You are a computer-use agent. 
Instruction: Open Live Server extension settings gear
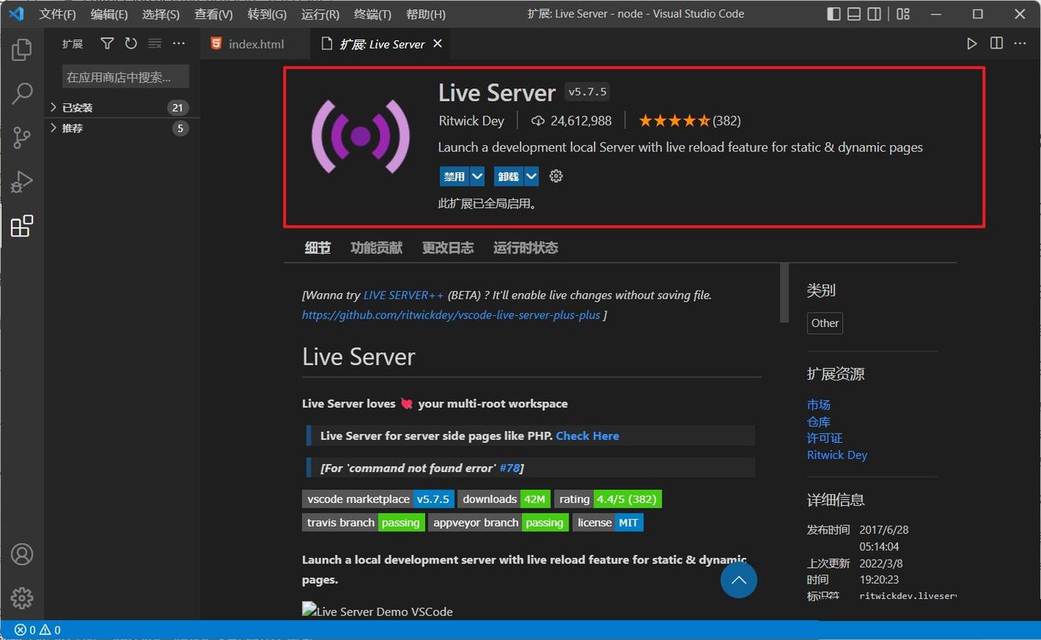pyautogui.click(x=556, y=176)
